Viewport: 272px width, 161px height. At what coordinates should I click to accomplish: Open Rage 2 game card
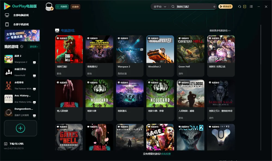pyautogui.click(x=160, y=137)
